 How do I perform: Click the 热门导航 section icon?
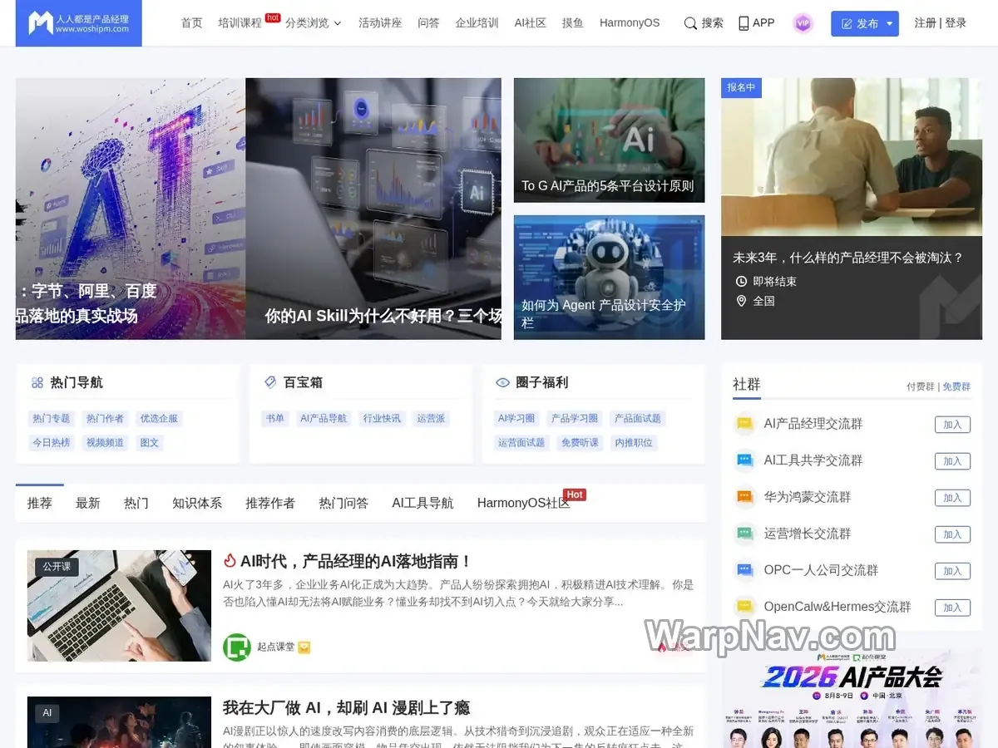coord(37,383)
